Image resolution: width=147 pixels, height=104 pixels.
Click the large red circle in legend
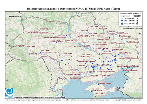pyautogui.click(x=137, y=21)
